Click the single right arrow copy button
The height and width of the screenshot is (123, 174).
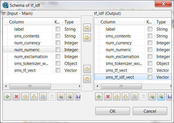87,28
